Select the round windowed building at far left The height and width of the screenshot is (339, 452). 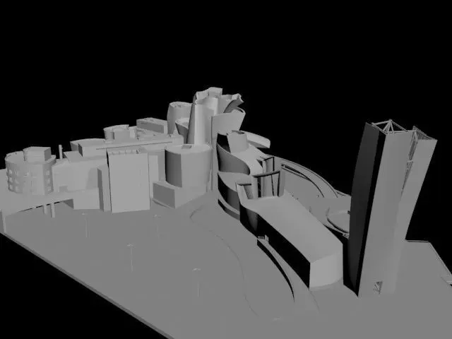click(x=29, y=171)
